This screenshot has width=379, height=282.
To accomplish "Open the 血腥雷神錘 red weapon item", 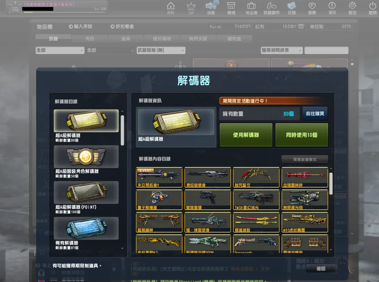I will (305, 177).
